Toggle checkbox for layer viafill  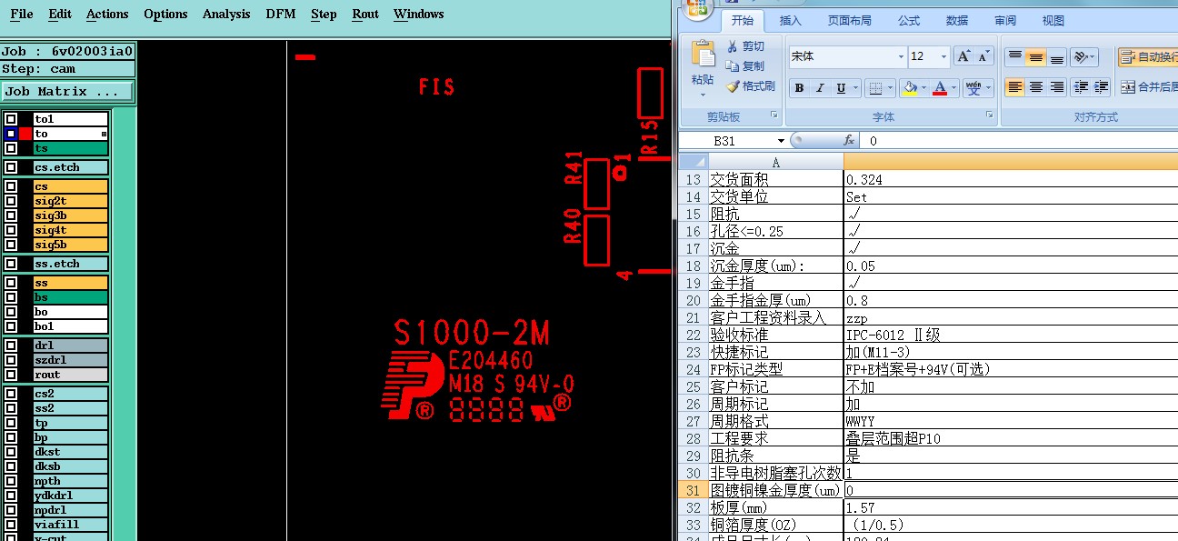[11, 525]
